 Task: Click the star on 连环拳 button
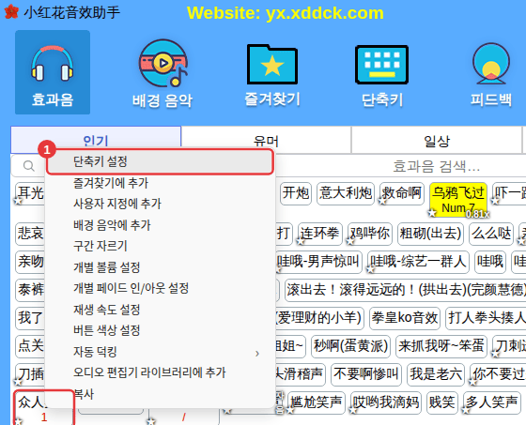(301, 241)
